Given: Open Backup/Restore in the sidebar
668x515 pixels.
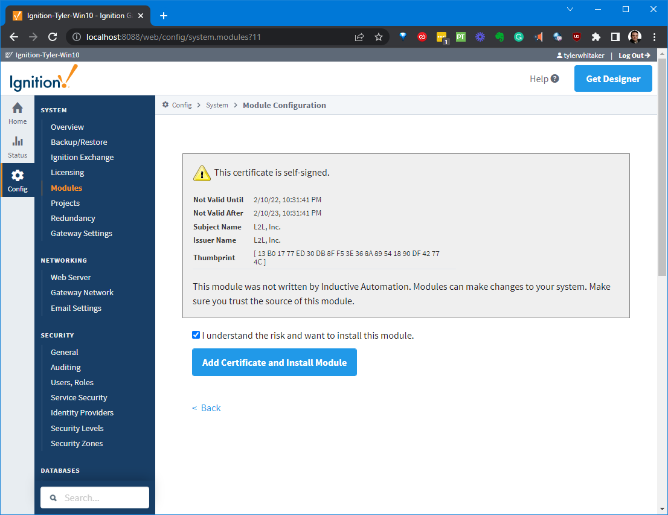Looking at the screenshot, I should point(79,142).
